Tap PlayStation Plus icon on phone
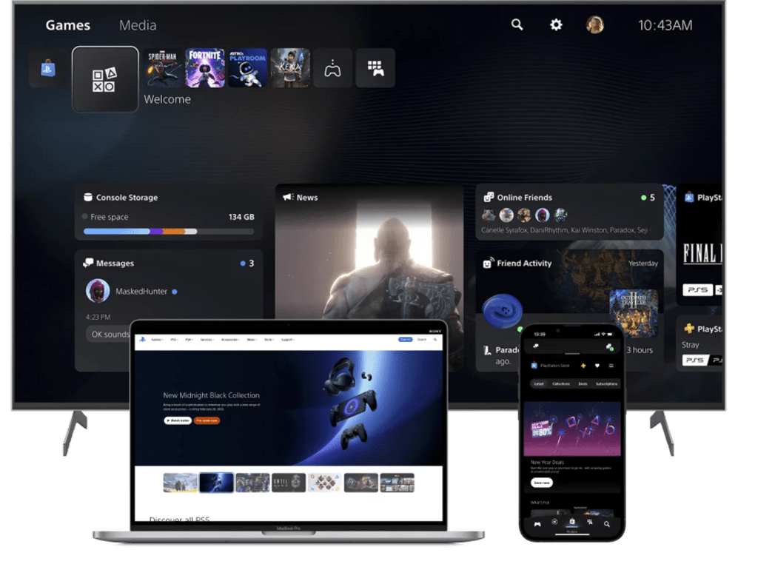758x567 pixels. (x=583, y=366)
